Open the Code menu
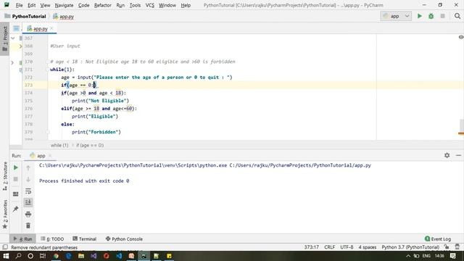This screenshot has width=464, height=261. coord(84,5)
